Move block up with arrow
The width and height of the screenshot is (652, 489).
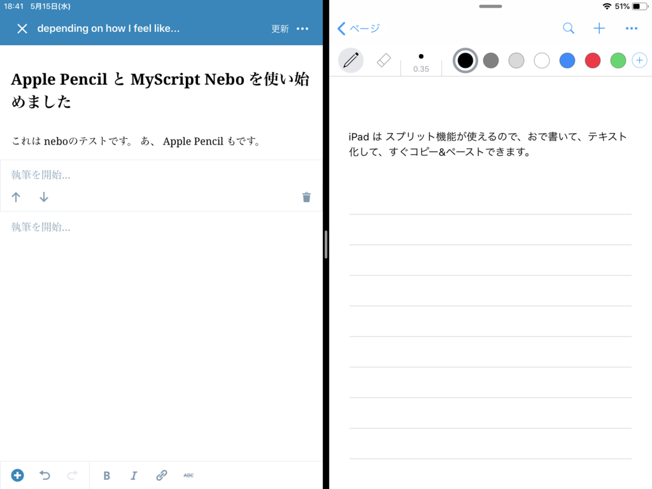pos(16,197)
